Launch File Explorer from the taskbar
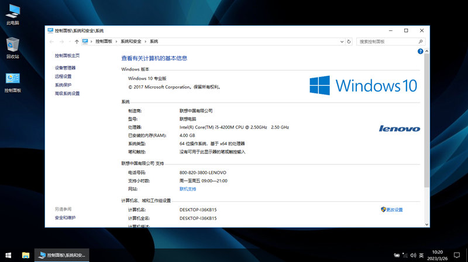468x262 pixels. 26,255
